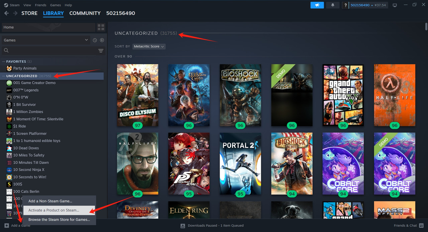Open the Help menu
Screen dimensions: 428x232
(68, 5)
